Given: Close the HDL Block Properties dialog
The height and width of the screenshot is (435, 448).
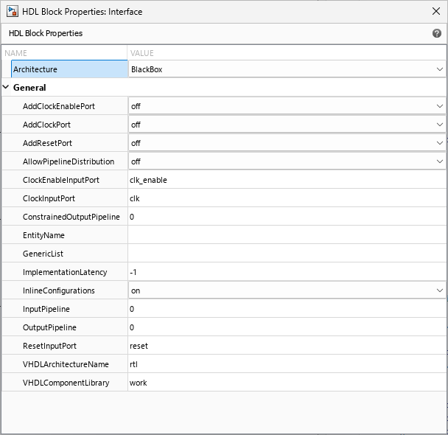Looking at the screenshot, I should (435, 12).
